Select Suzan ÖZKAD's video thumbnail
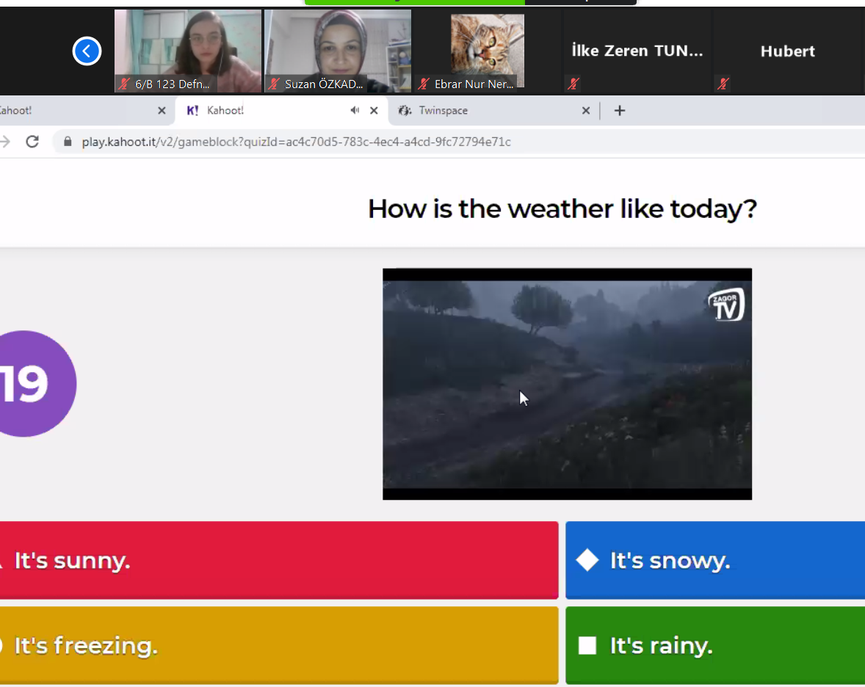Viewport: 865px width, 687px height. coord(338,50)
